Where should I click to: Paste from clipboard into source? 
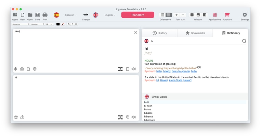[x=128, y=69]
